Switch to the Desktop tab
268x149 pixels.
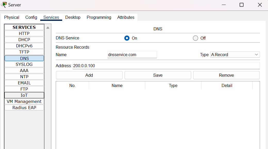click(x=73, y=17)
